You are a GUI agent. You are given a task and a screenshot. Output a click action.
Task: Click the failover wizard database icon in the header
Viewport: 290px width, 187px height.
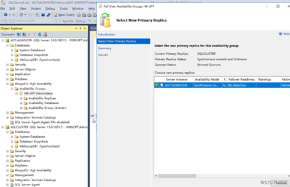(x=105, y=20)
